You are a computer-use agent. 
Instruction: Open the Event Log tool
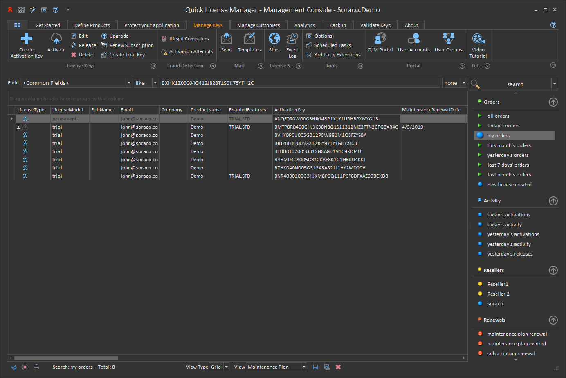[292, 39]
